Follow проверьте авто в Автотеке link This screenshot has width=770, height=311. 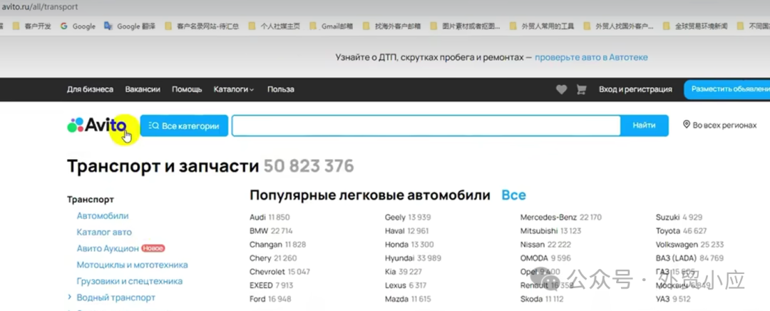tap(591, 58)
